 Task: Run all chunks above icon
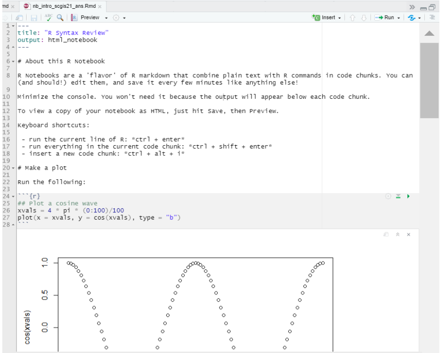coord(398,196)
